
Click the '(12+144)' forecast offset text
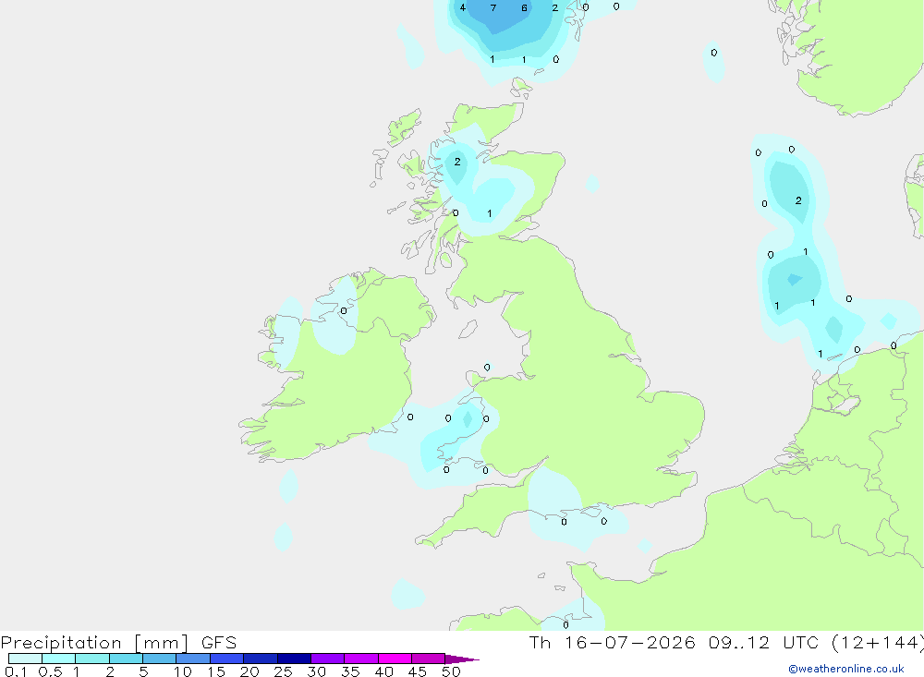pos(878,643)
